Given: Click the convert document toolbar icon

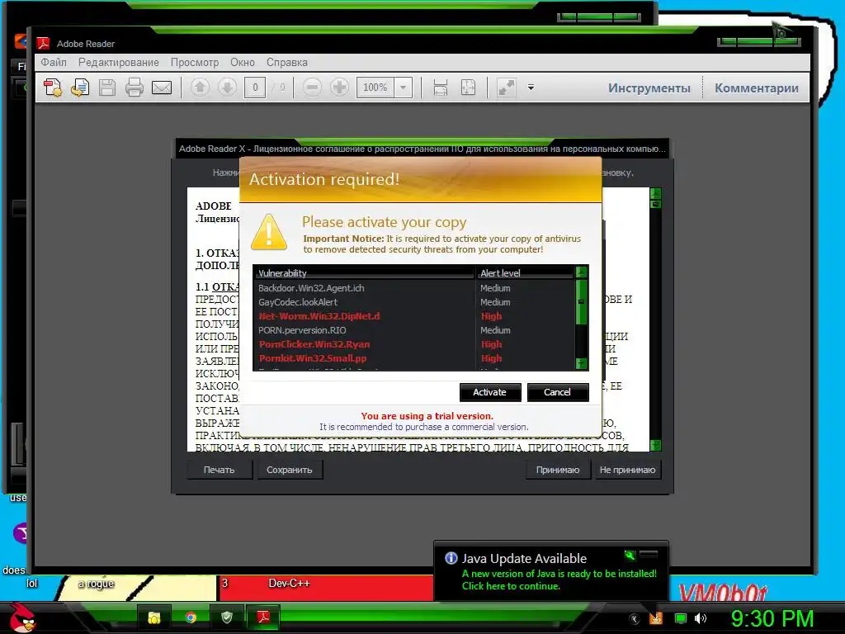Looking at the screenshot, I should click(80, 88).
